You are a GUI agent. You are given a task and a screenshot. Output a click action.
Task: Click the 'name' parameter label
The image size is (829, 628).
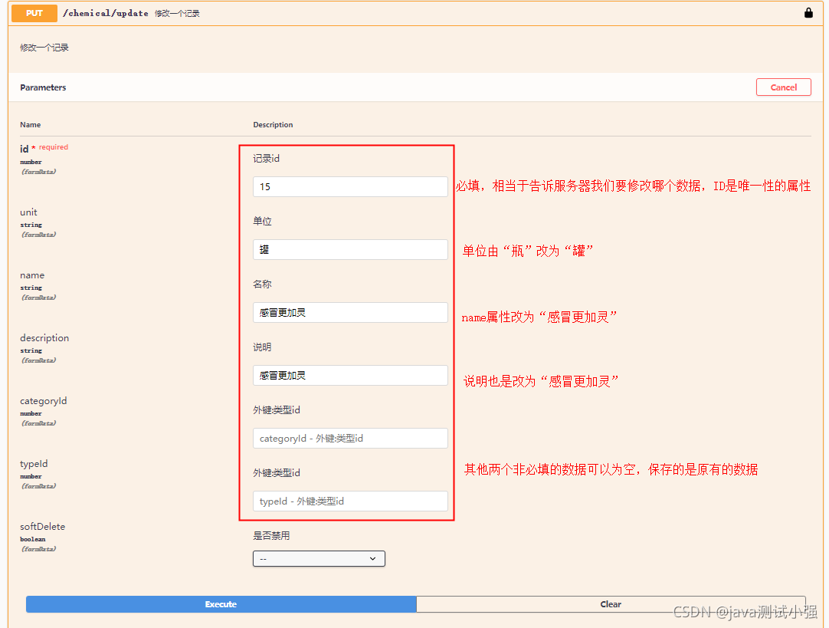(x=32, y=275)
